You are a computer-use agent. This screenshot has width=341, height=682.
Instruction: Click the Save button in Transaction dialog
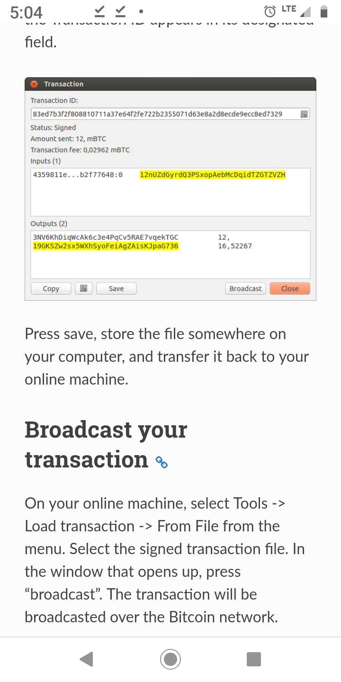pos(117,288)
